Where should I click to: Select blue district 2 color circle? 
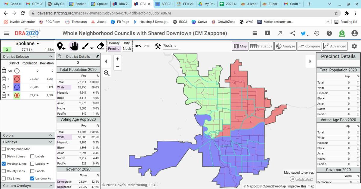(x=17, y=87)
